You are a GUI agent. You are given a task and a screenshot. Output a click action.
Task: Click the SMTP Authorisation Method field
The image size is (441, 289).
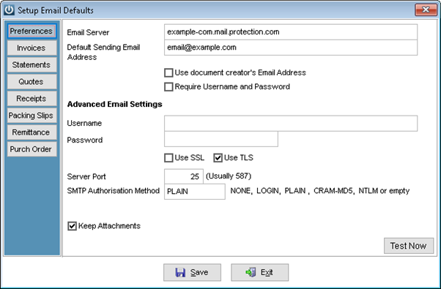195,192
